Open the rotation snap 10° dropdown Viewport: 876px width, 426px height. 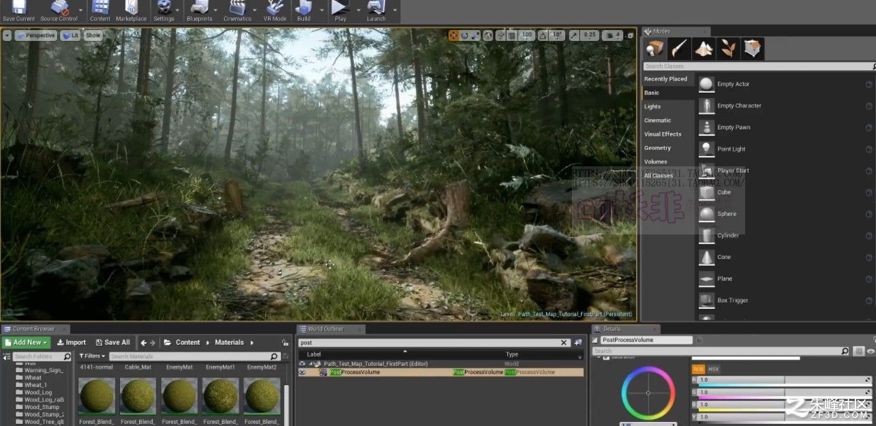(558, 35)
